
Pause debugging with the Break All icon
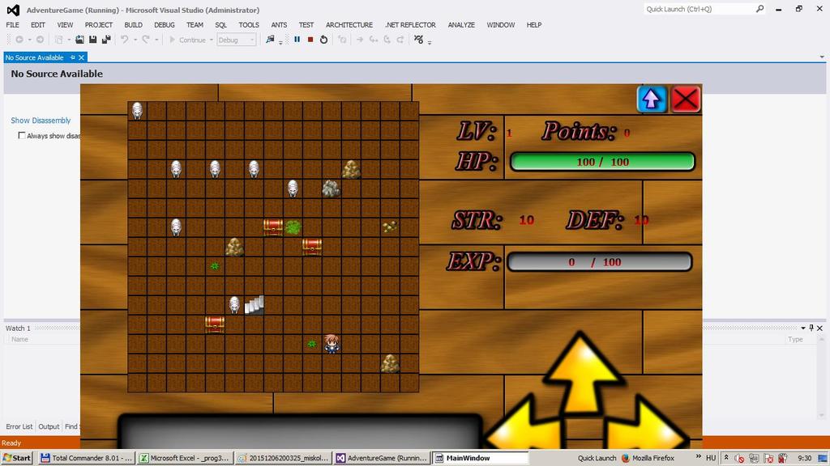297,40
